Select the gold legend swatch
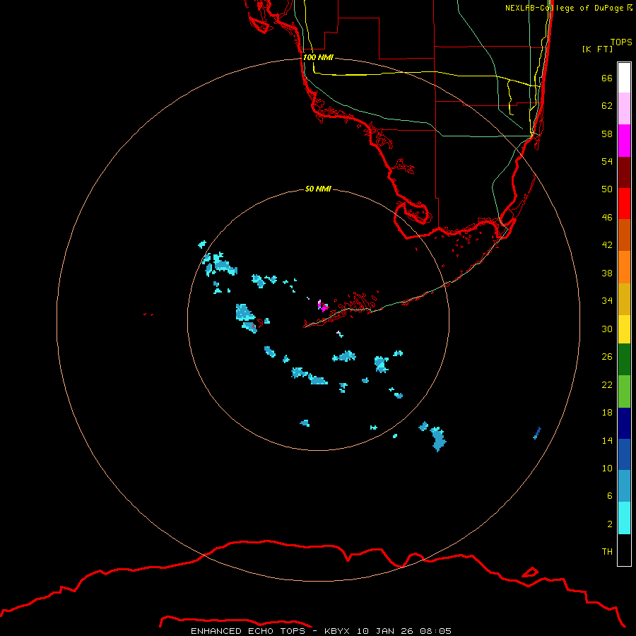Image resolution: width=636 pixels, height=636 pixels. coord(624,299)
